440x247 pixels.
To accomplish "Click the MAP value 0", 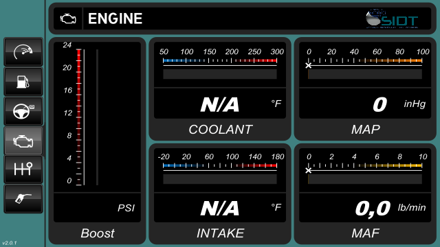I will pyautogui.click(x=380, y=105).
